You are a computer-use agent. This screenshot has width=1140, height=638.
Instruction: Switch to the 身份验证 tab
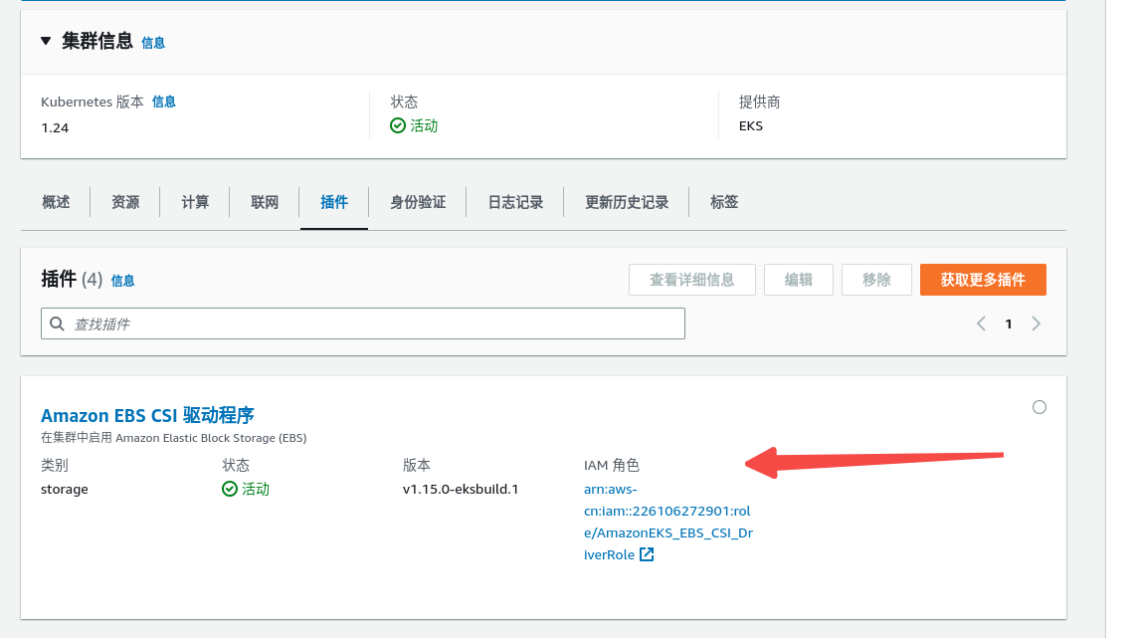(418, 202)
